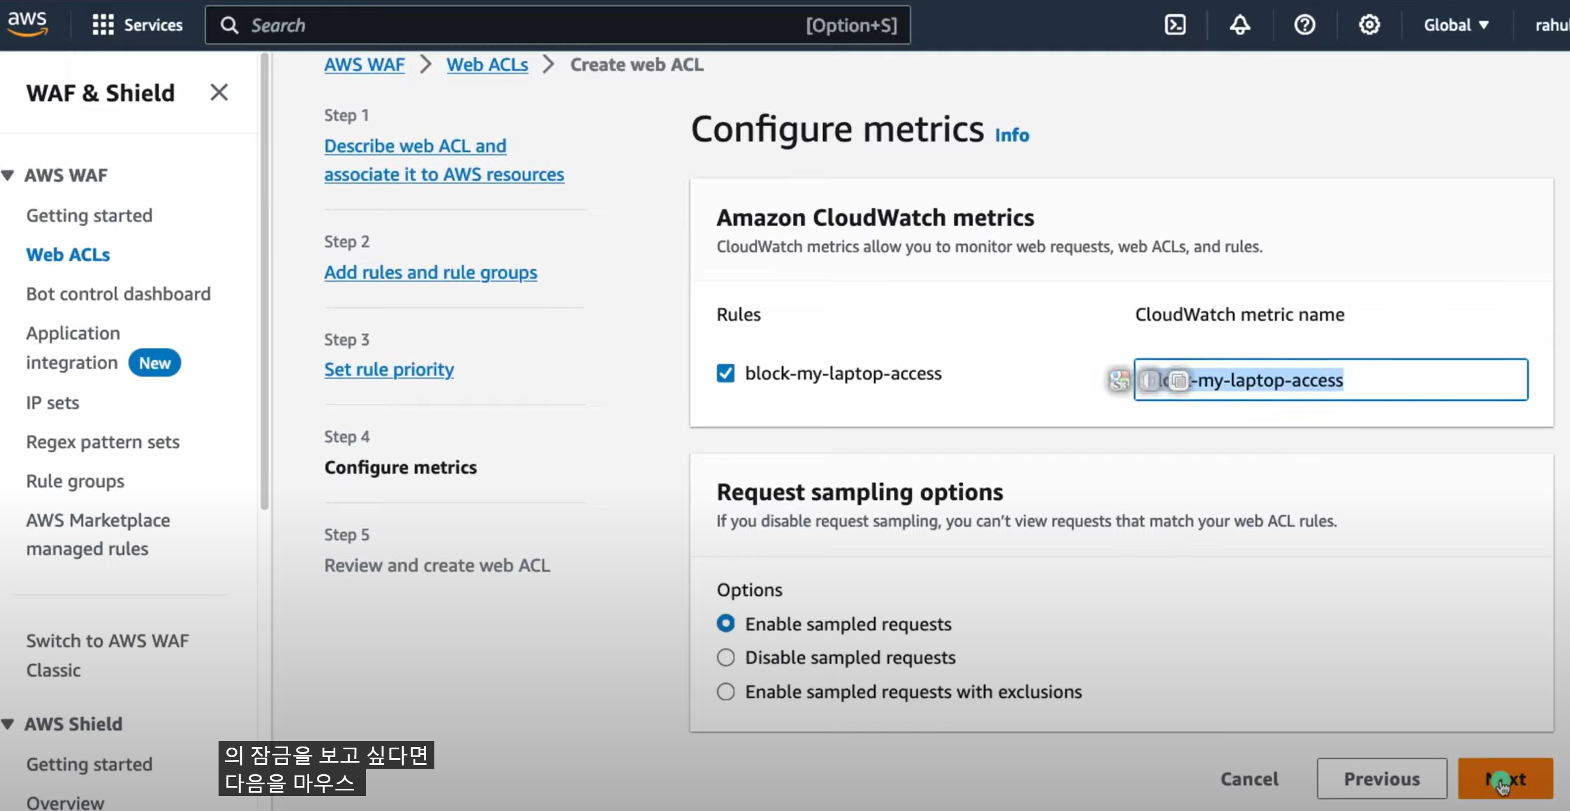Select Enable sampled requests with exclusions
Image resolution: width=1570 pixels, height=811 pixels.
725,691
